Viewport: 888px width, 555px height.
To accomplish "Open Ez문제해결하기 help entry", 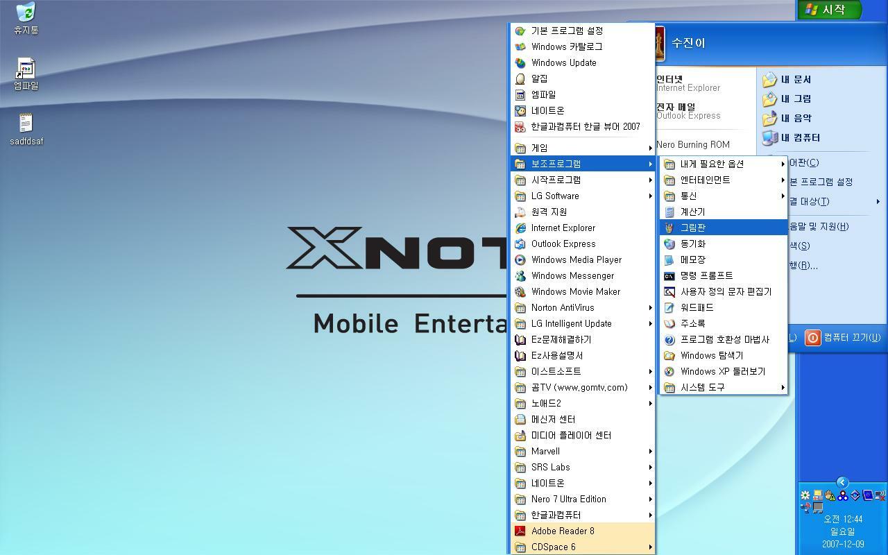I will [583, 339].
